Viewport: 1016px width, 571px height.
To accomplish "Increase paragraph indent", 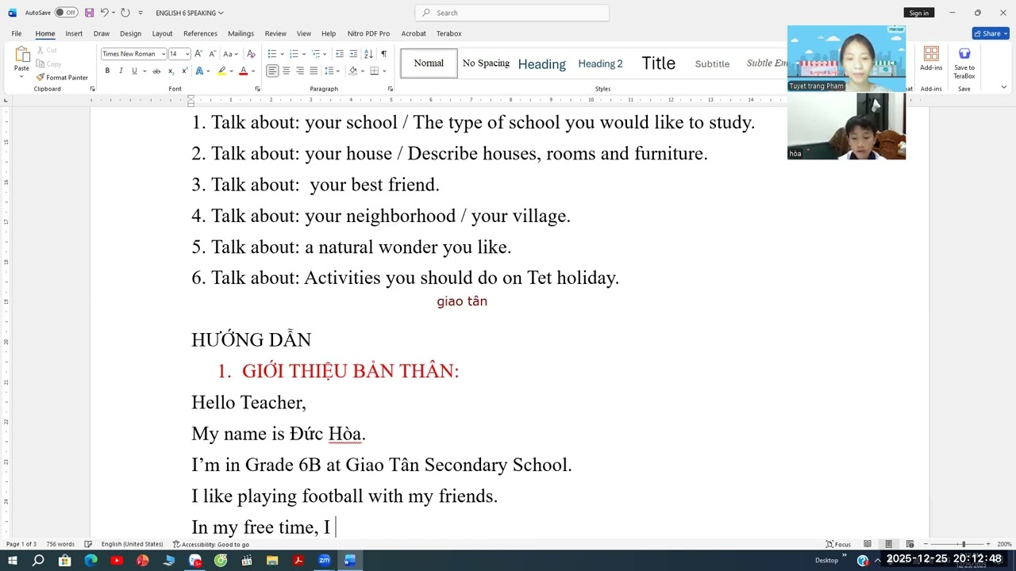I will [353, 54].
